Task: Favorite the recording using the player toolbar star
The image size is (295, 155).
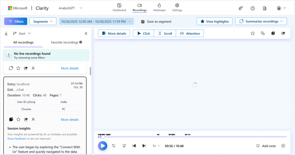Action: click(253, 33)
